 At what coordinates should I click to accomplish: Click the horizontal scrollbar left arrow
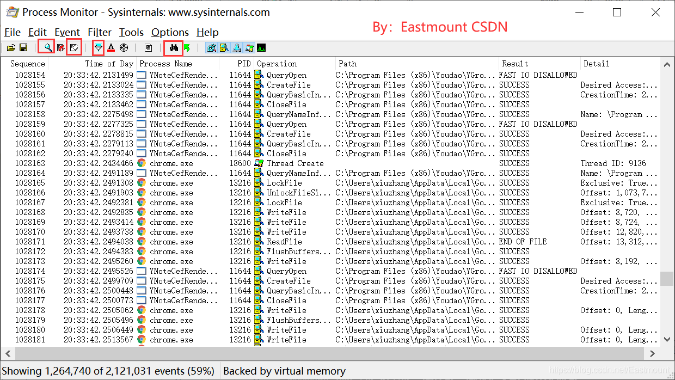pos(7,353)
